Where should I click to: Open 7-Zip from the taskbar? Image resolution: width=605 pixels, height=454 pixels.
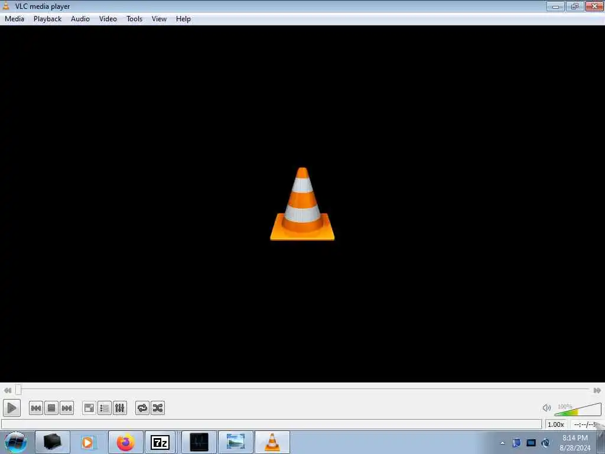click(x=160, y=442)
